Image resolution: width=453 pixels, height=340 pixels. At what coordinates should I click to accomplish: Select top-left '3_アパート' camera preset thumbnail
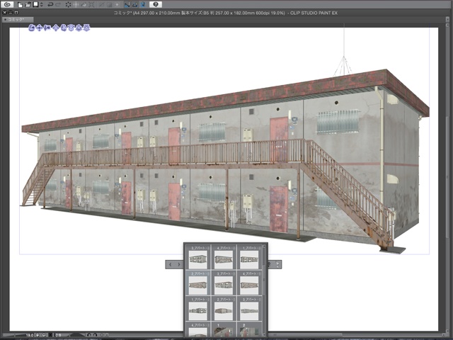198,257
